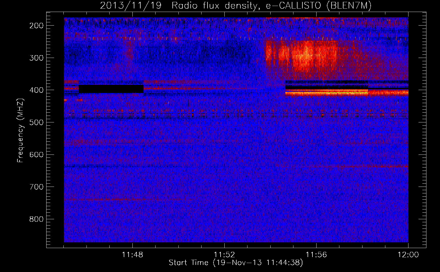Click the 200 frequency tick label
The image size is (440, 272).
point(36,26)
